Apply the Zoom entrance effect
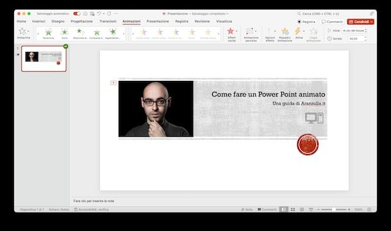 tap(64, 33)
